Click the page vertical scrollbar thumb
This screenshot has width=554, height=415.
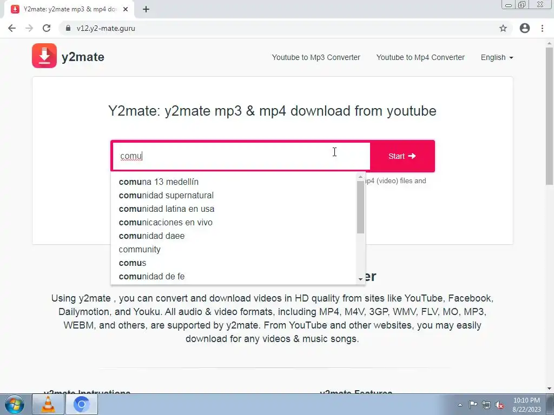(x=549, y=116)
